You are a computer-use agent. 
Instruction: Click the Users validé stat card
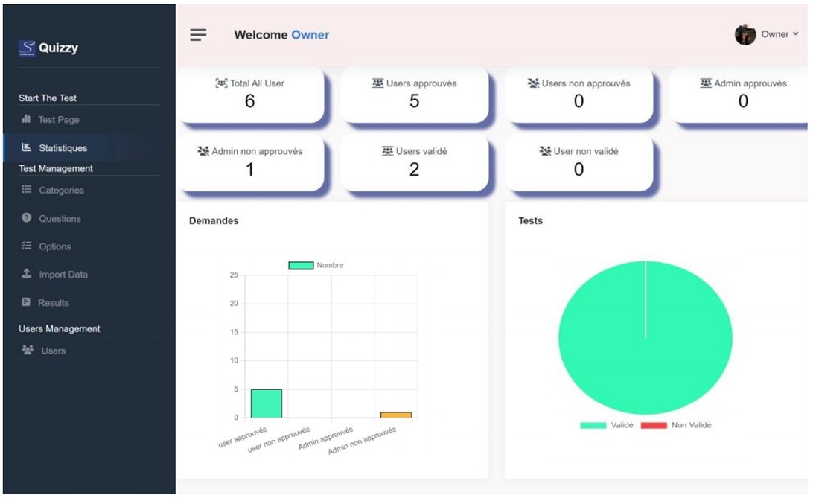tap(414, 162)
